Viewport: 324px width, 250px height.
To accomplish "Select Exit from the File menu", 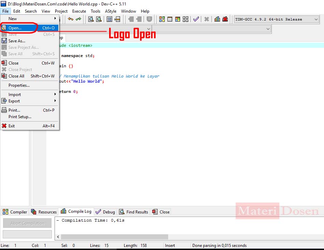I will pyautogui.click(x=30, y=126).
